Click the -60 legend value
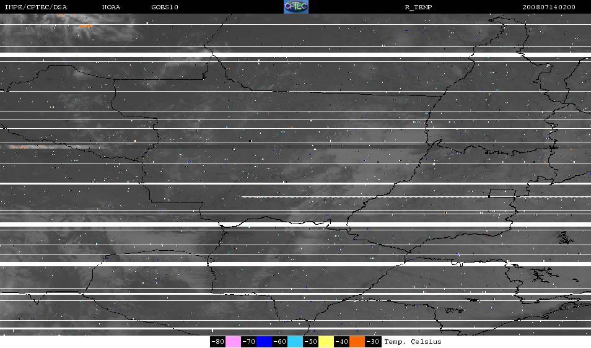This screenshot has height=348, width=591. (x=279, y=342)
